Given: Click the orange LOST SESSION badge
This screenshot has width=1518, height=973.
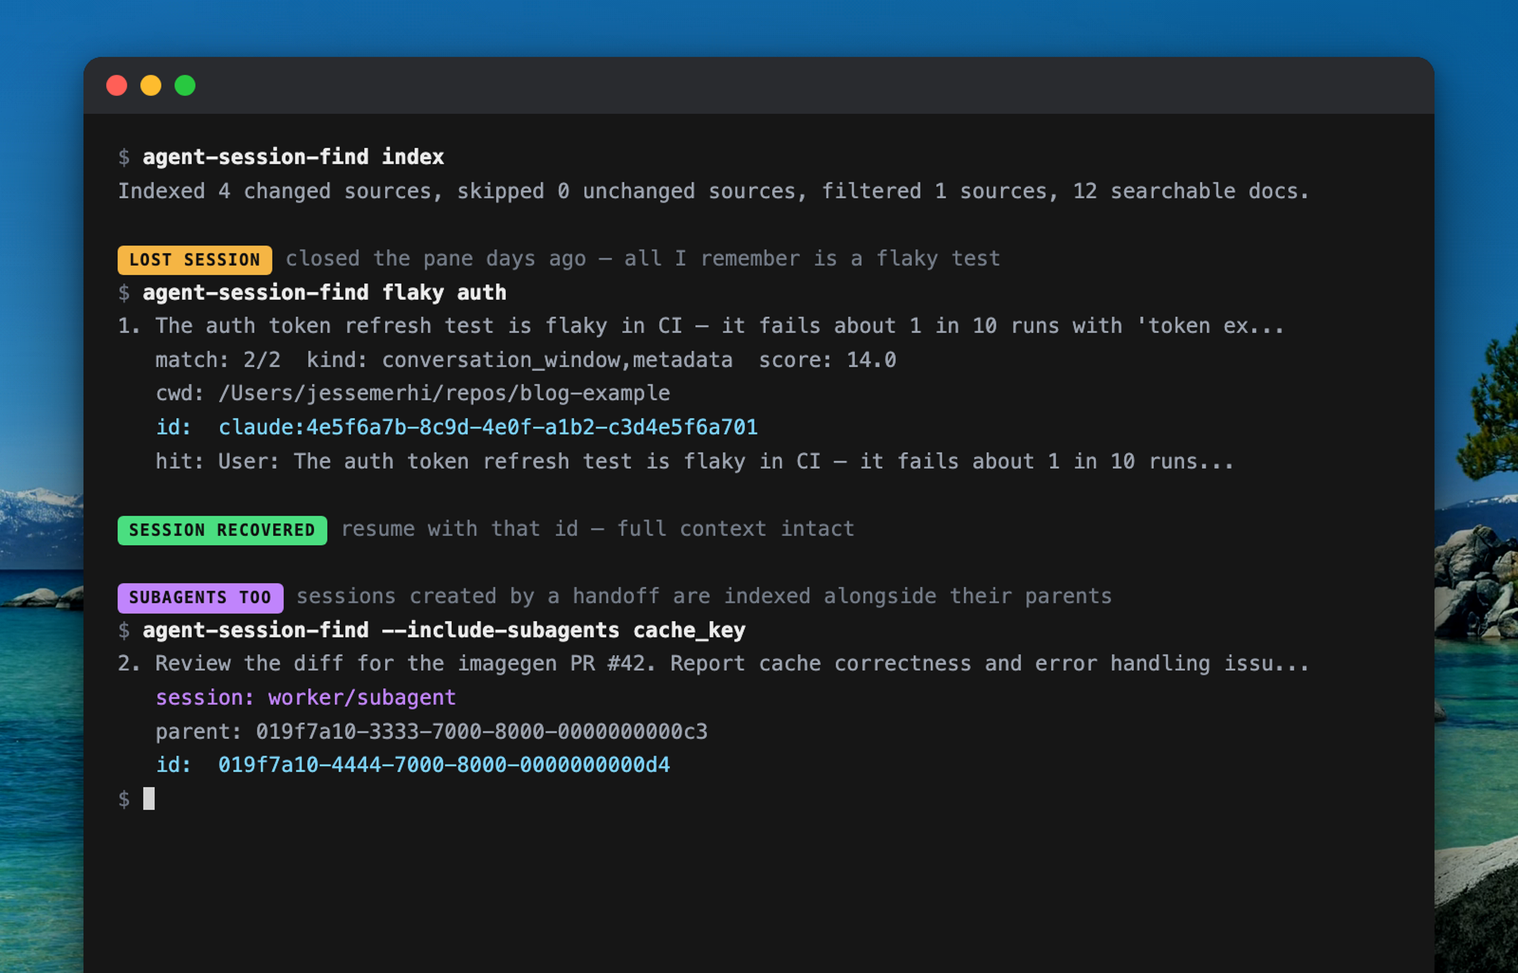Looking at the screenshot, I should tap(194, 260).
